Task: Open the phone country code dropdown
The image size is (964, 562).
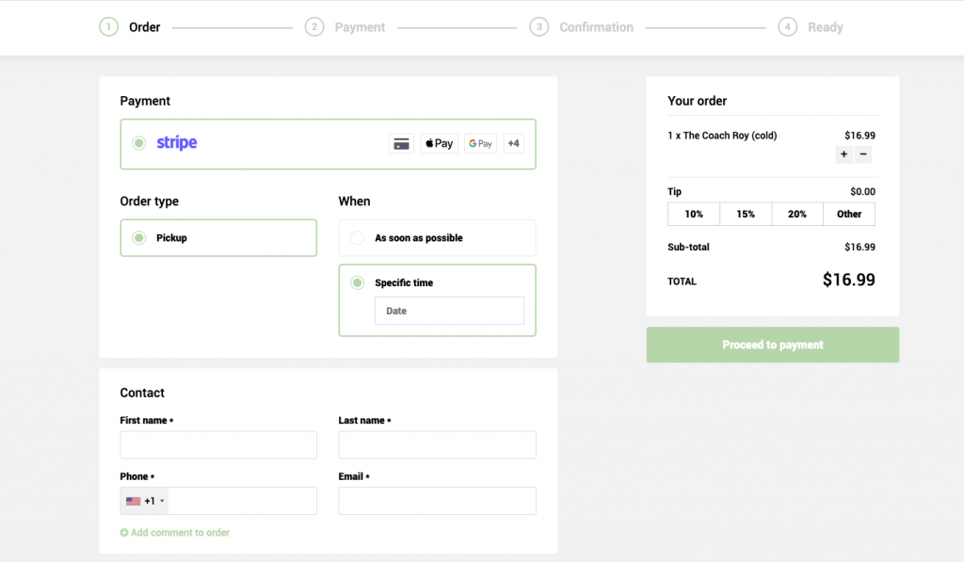Action: click(x=145, y=501)
